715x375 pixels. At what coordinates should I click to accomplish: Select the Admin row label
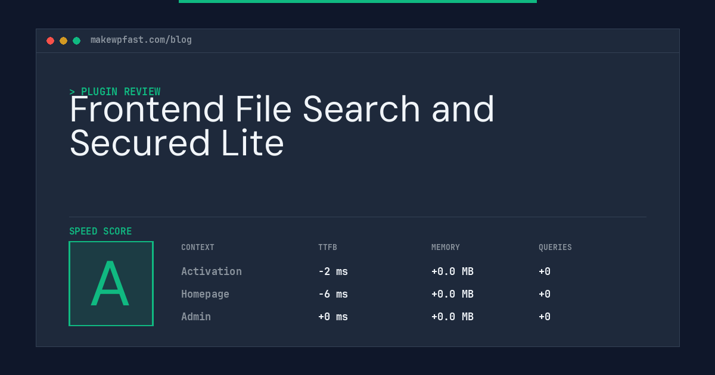click(196, 317)
